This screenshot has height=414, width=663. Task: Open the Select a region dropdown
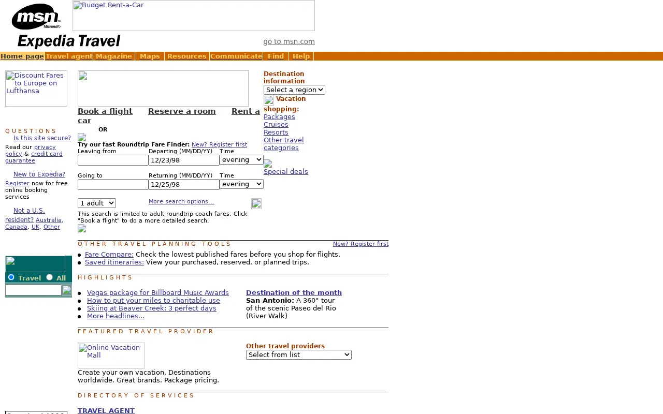tap(294, 90)
